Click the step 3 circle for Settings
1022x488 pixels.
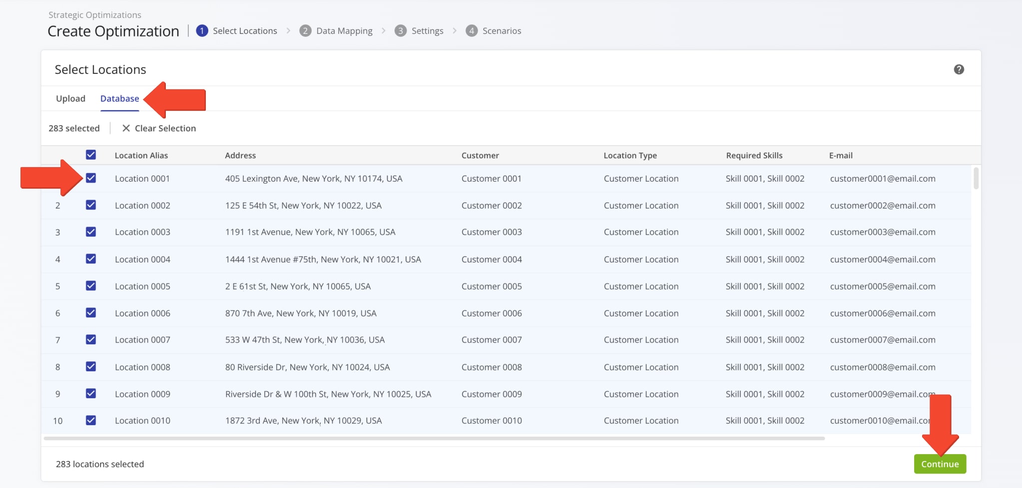[400, 30]
